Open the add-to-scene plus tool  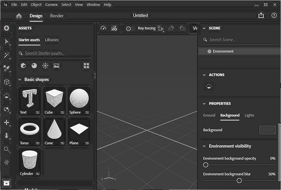pyautogui.click(x=7, y=28)
